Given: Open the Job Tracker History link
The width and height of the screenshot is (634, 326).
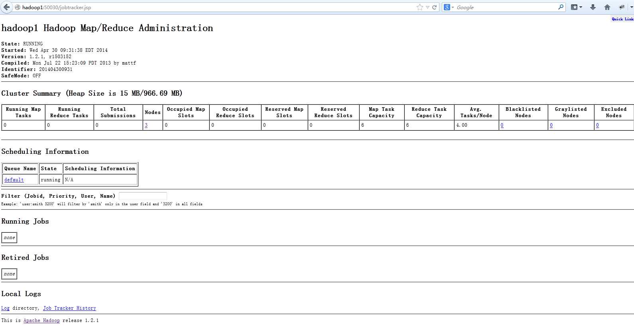Looking at the screenshot, I should point(70,308).
